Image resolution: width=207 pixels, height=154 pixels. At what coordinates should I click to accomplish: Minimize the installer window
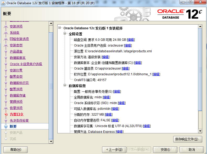(x=183, y=2)
